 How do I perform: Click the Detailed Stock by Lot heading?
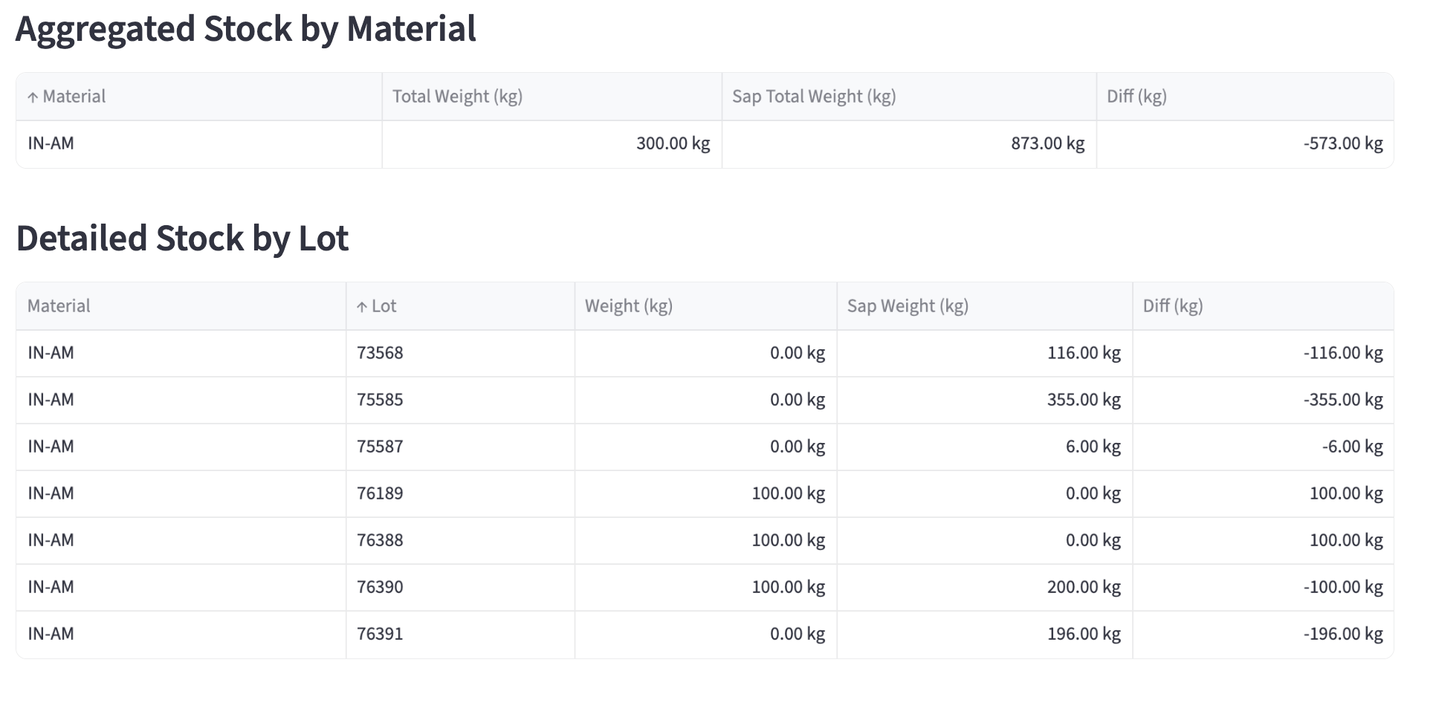click(183, 239)
